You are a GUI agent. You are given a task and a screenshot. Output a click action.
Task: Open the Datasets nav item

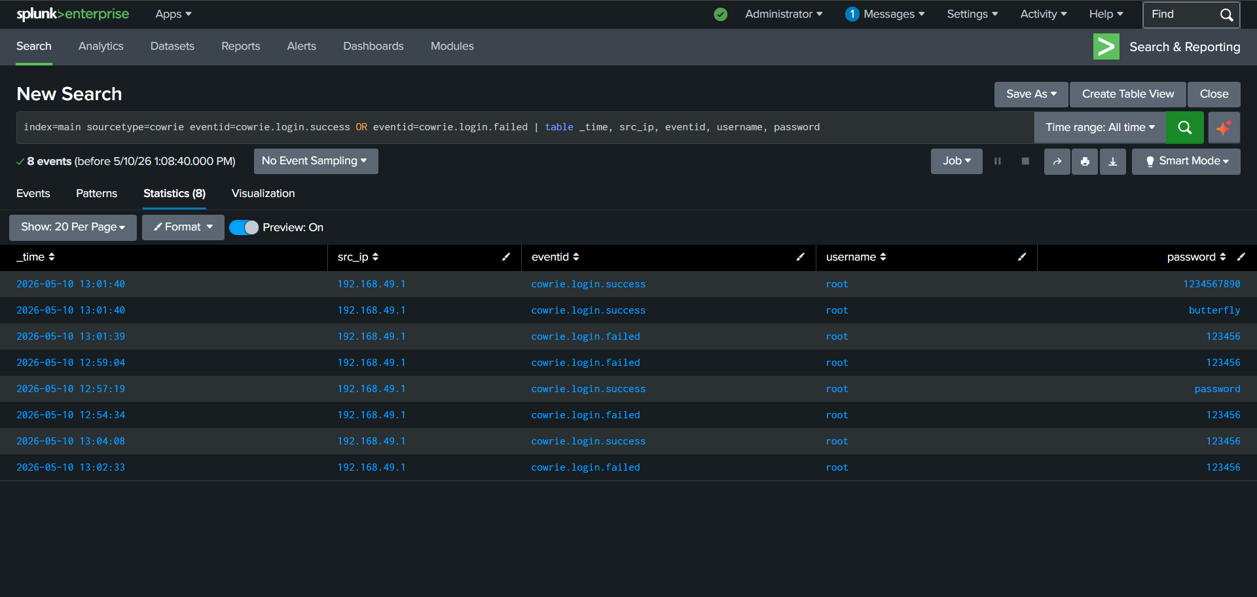tap(172, 46)
